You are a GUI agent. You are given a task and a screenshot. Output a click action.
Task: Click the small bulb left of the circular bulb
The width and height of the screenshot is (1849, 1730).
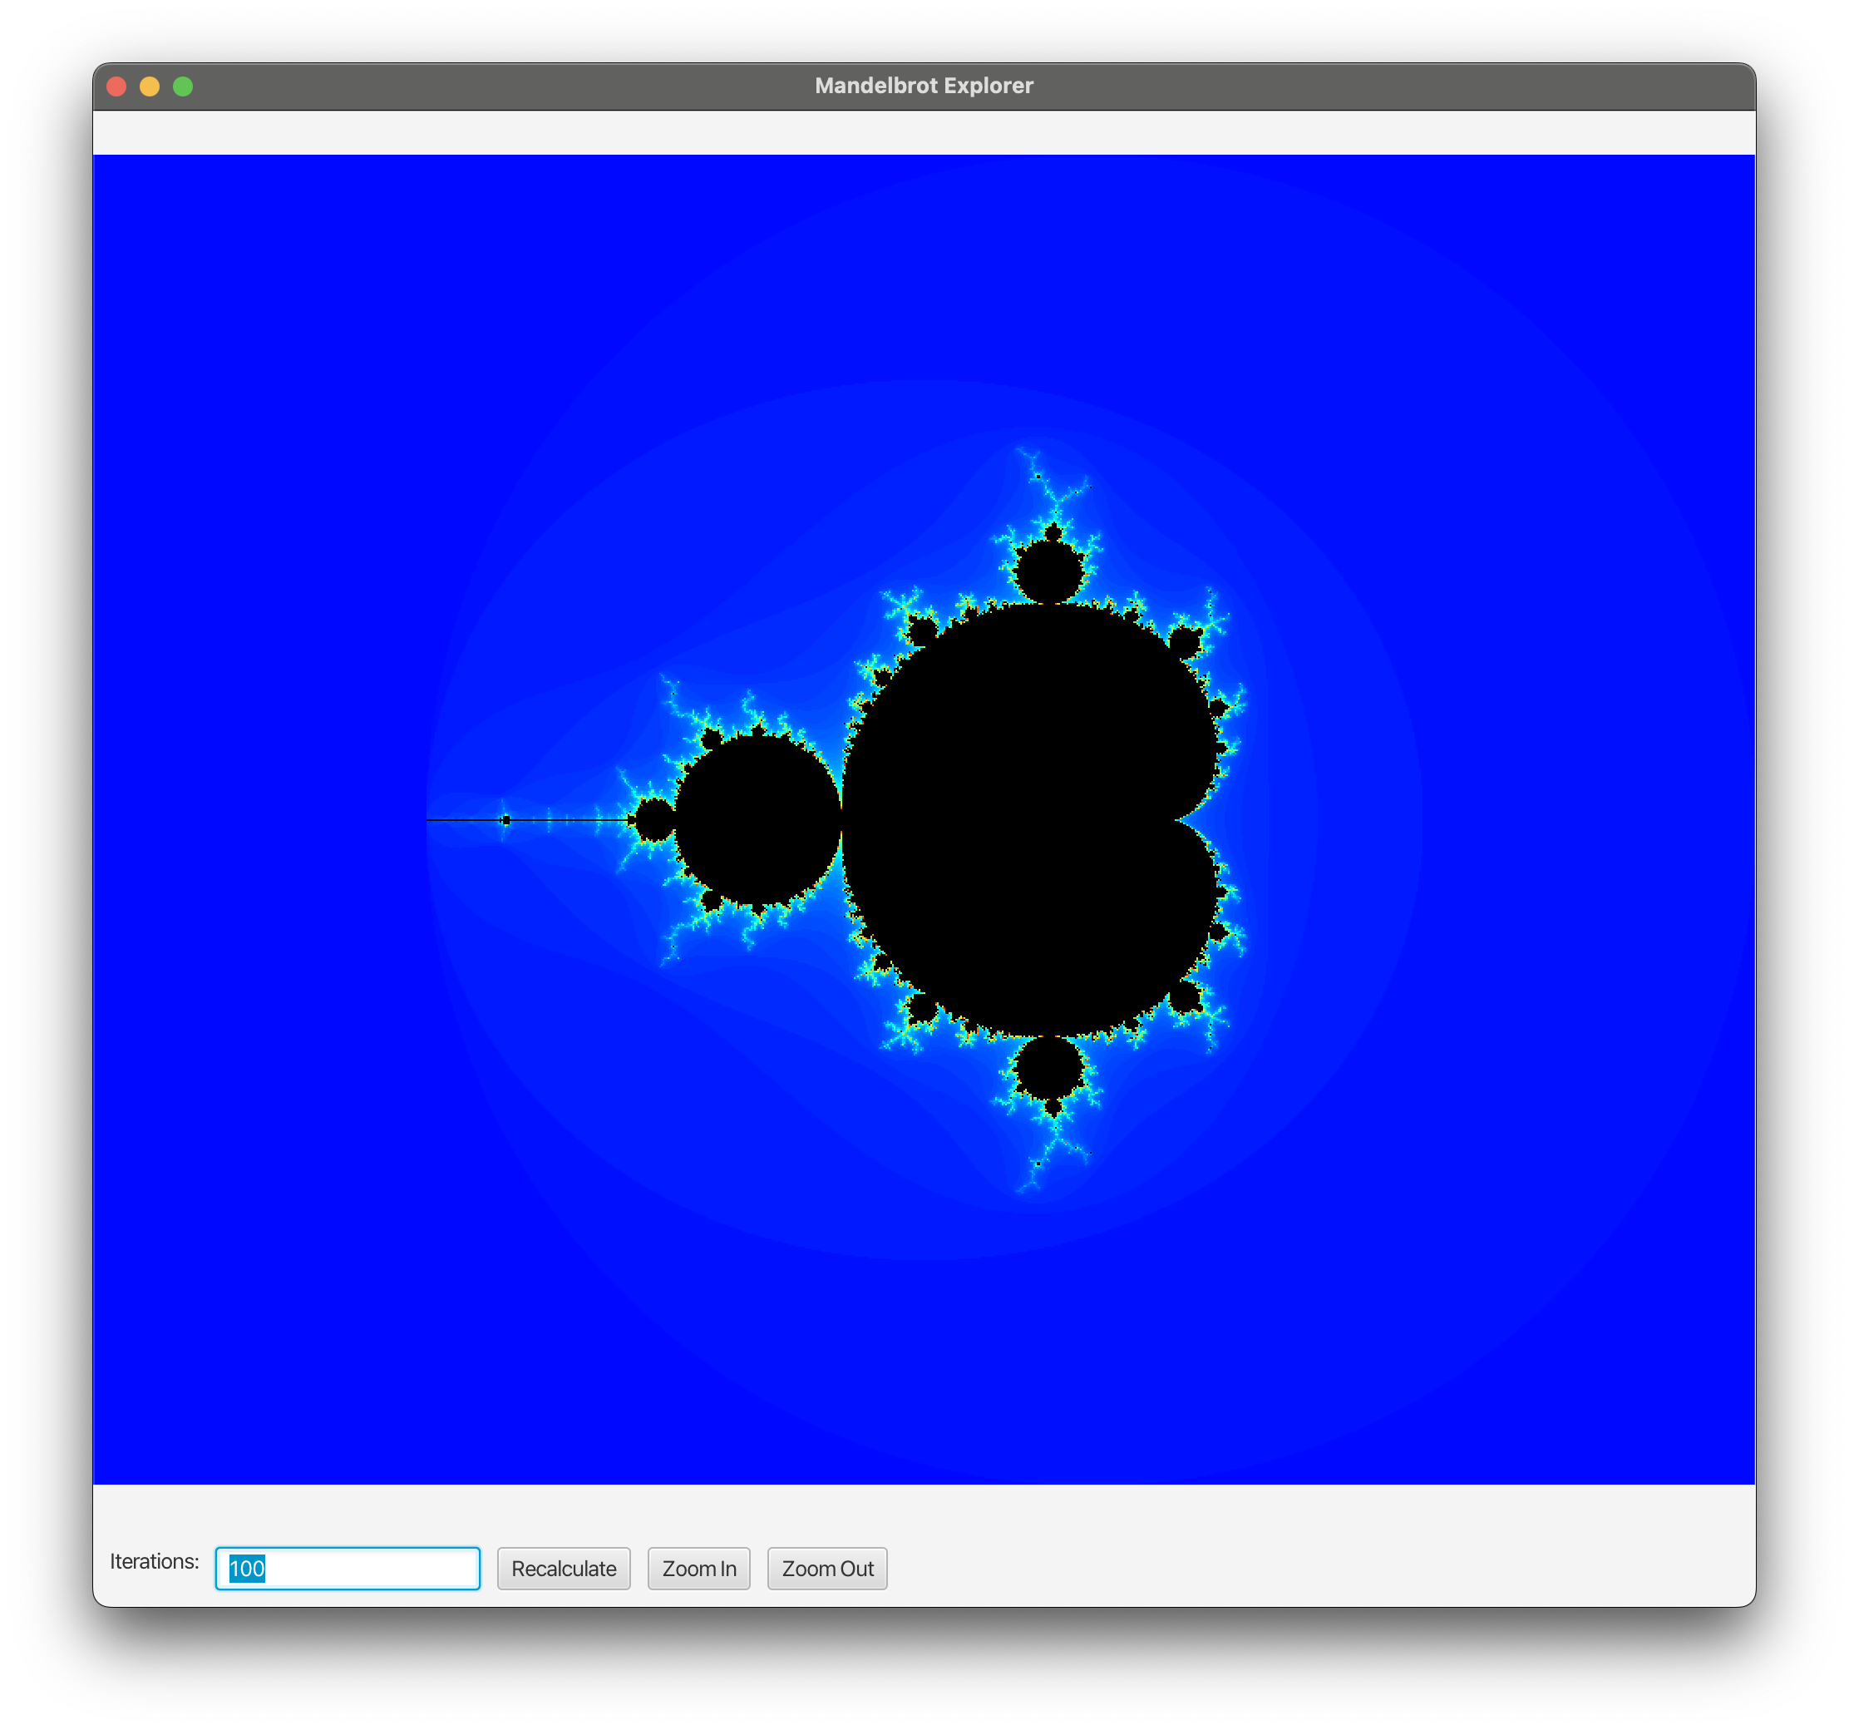(x=653, y=819)
